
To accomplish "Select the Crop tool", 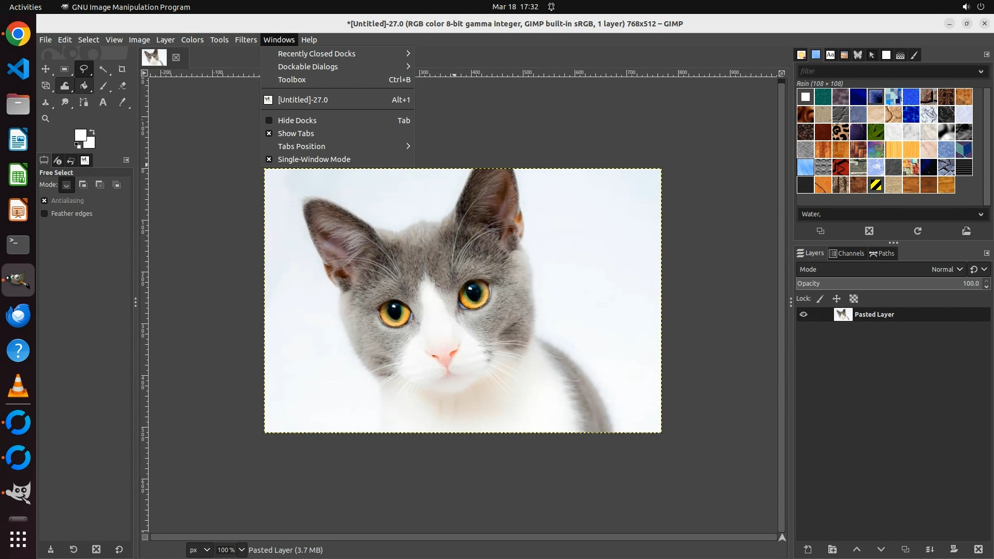I will click(122, 69).
